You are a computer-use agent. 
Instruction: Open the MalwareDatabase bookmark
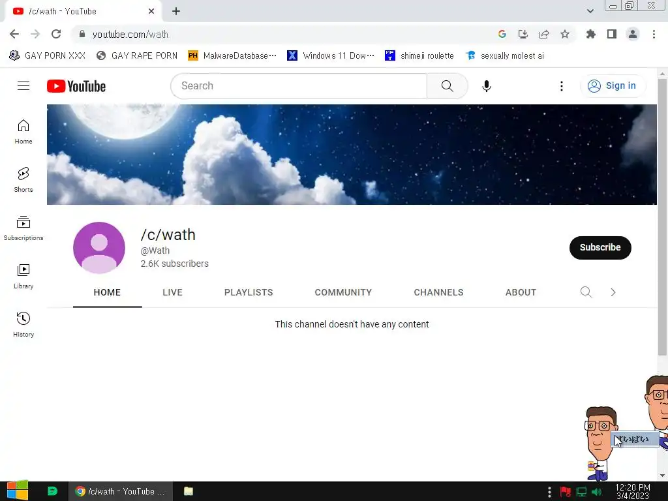click(232, 56)
